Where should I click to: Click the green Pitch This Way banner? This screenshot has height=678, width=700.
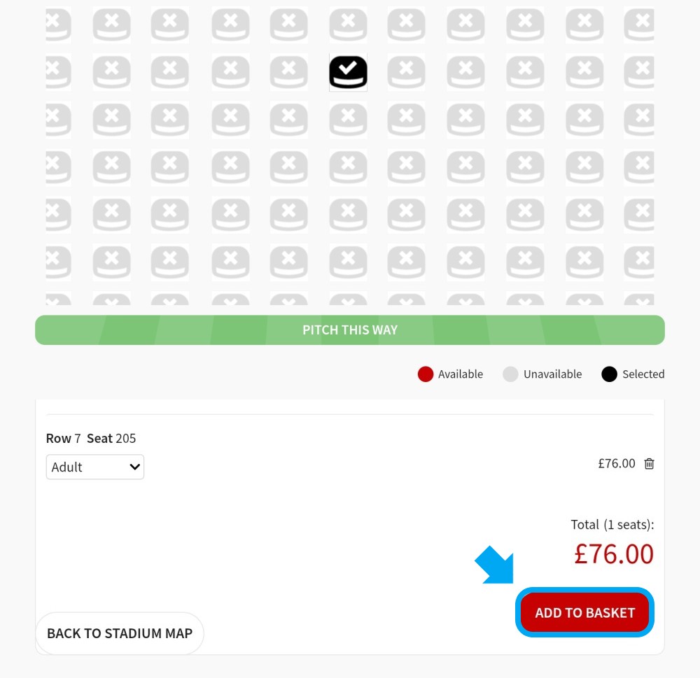click(x=350, y=330)
